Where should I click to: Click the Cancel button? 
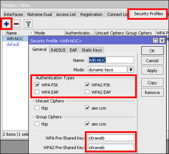[x=152, y=60]
